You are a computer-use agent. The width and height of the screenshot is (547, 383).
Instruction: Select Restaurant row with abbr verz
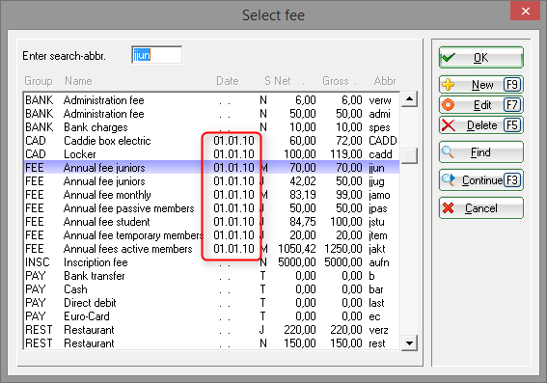coord(211,330)
